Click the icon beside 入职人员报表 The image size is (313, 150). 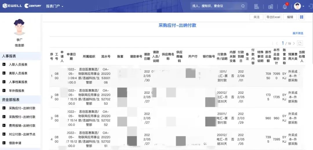(3, 64)
